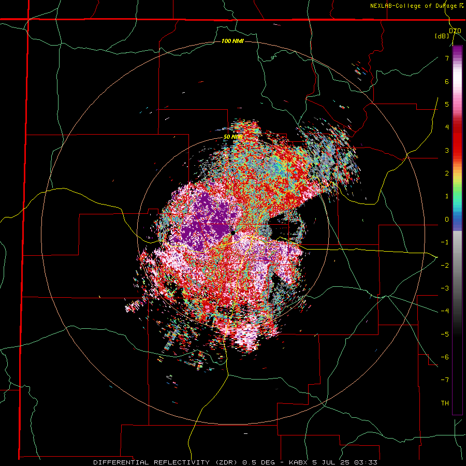The width and height of the screenshot is (466, 466).
Task: Click the TH threshold label on the scale
Action: tap(445, 403)
